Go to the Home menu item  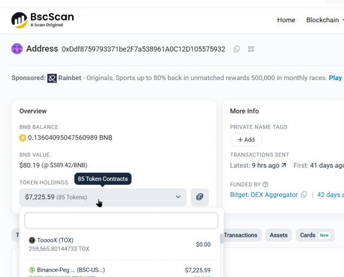[x=286, y=20]
